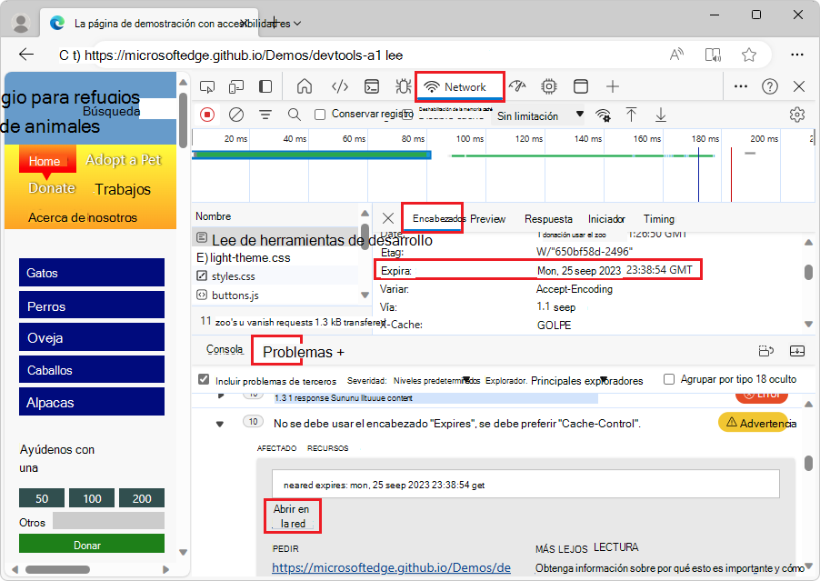
Task: Select the Problemas drawer tab
Action: 297,352
